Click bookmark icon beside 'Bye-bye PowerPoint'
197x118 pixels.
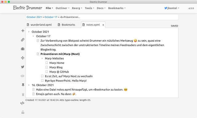(42, 81)
